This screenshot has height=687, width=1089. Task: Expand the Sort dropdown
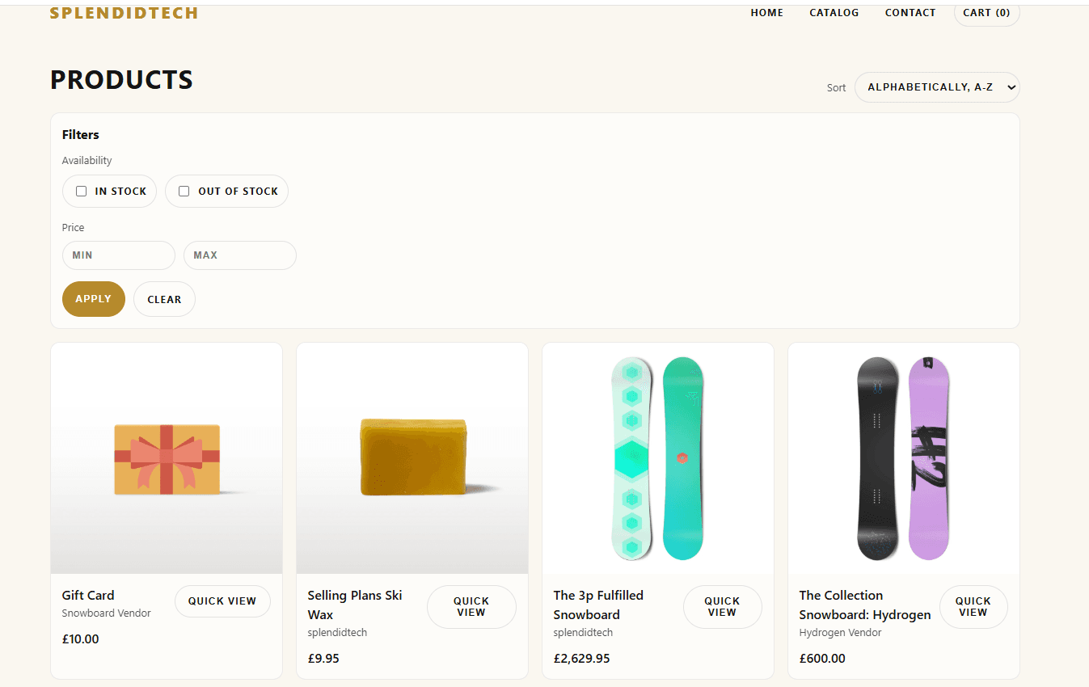click(x=936, y=87)
